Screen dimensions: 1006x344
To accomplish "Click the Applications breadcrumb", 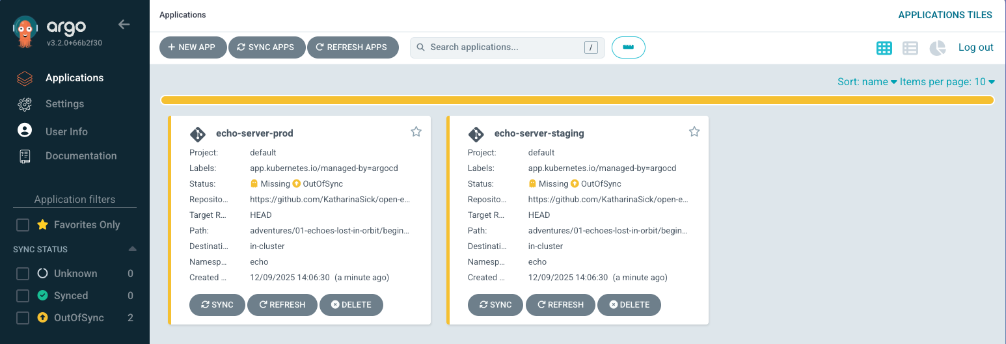I will point(183,14).
